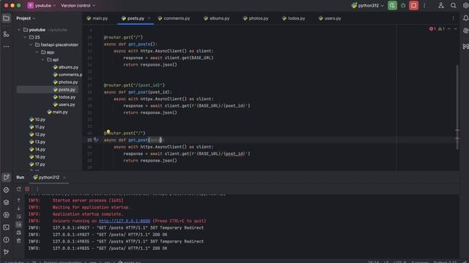The image size is (469, 263).
Task: Open todos.py in project tree
Action: pyautogui.click(x=64, y=97)
